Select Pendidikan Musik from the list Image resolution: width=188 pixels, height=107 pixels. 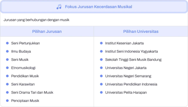[x=25, y=76]
